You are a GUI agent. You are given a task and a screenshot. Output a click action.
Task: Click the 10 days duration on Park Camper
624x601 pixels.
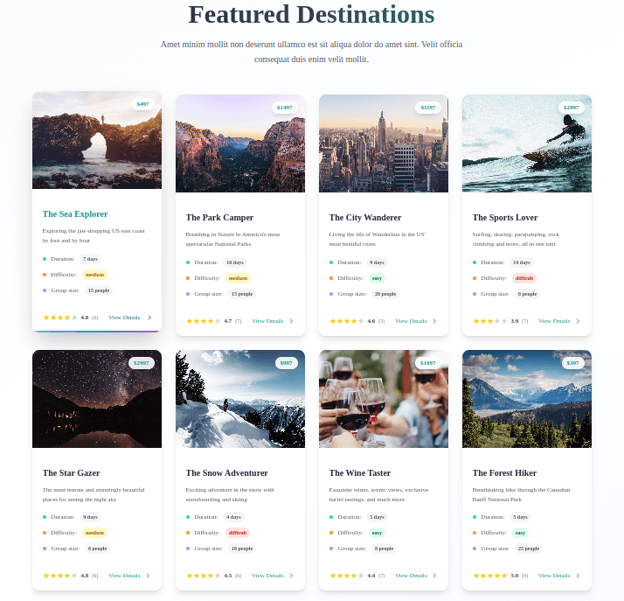coord(235,262)
